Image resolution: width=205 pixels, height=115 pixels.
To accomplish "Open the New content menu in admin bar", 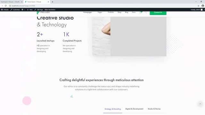I will tap(30, 10).
